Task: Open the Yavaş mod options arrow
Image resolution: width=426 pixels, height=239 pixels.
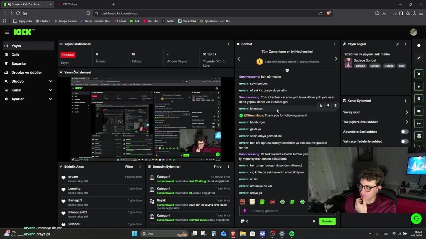Action: tap(406, 112)
